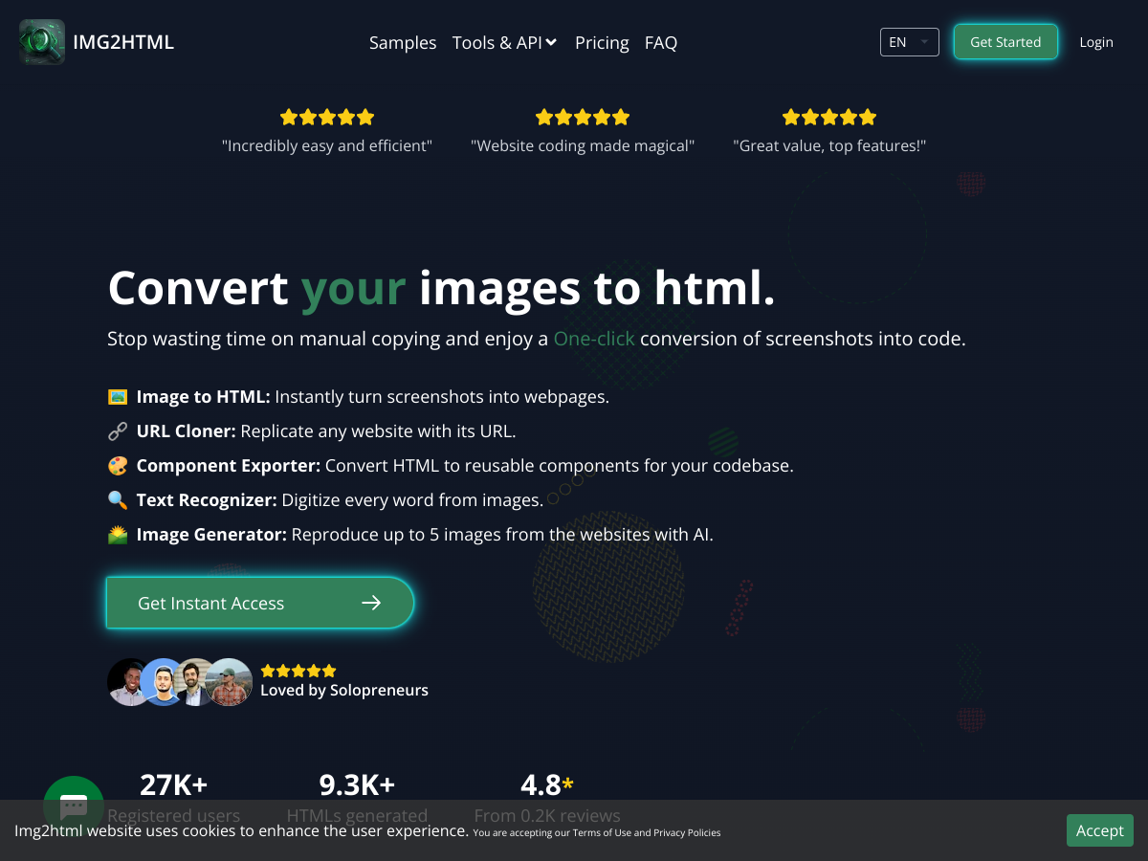Click the Image Generator sunrise icon
The image size is (1148, 861).
click(x=119, y=534)
